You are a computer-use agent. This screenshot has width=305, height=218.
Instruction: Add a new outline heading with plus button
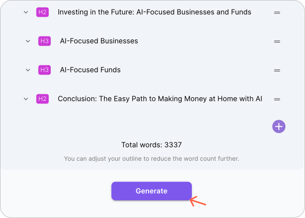(x=279, y=127)
